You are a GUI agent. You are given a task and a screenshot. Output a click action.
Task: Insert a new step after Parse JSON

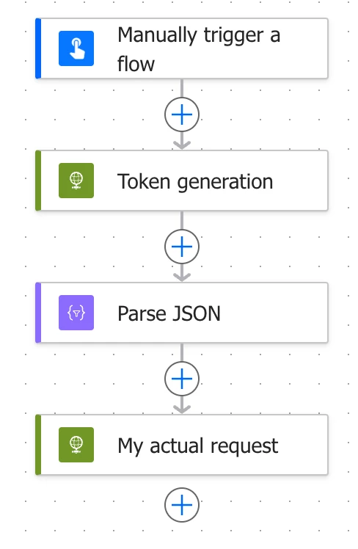tap(182, 379)
